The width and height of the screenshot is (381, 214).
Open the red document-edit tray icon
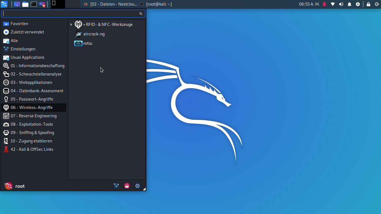pyautogui.click(x=324, y=4)
